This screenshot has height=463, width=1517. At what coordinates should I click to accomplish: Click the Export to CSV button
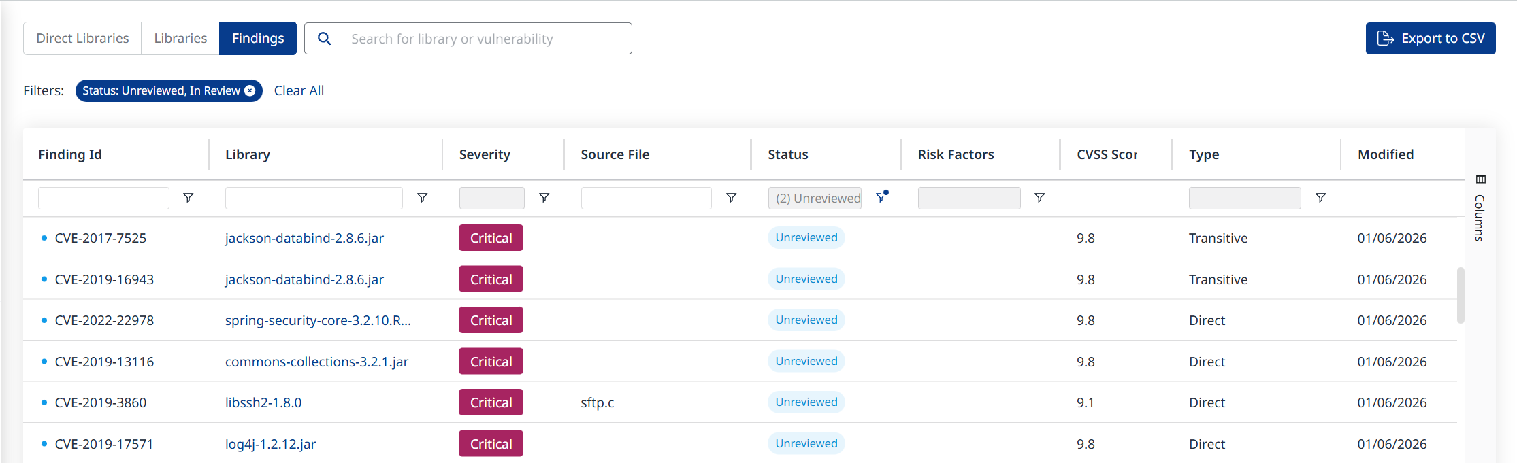(x=1430, y=39)
